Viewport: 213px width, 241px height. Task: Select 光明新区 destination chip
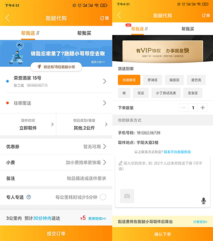(x=129, y=80)
